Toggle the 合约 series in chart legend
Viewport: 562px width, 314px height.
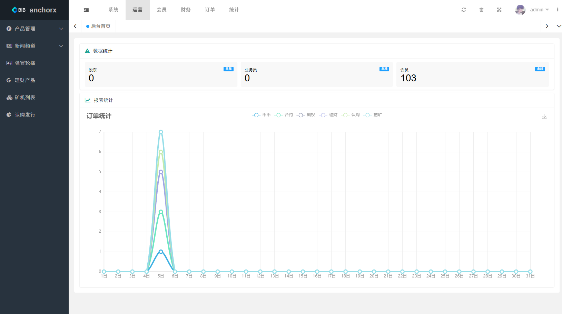pos(284,115)
